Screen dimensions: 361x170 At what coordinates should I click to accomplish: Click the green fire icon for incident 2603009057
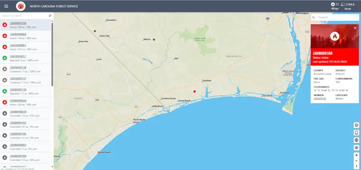pos(5,58)
